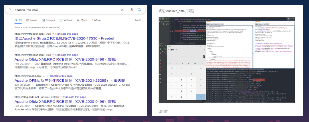Click the calculator 0 key
The image size is (309, 122).
(181, 97)
